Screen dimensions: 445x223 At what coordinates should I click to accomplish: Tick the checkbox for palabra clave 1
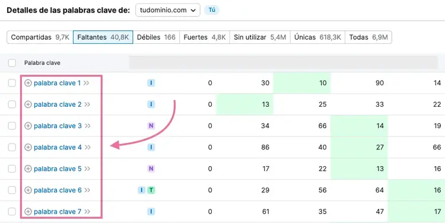click(x=12, y=83)
